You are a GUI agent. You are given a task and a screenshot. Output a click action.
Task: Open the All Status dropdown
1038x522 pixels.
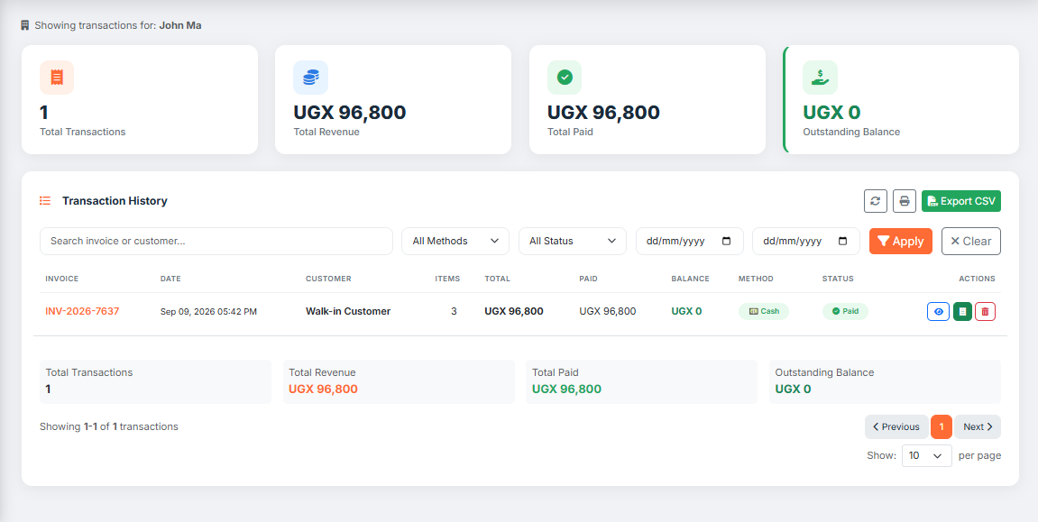(x=573, y=242)
